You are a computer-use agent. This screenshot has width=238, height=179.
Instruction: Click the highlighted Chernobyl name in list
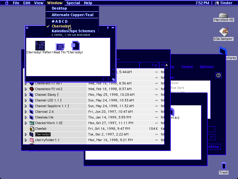click(43, 135)
